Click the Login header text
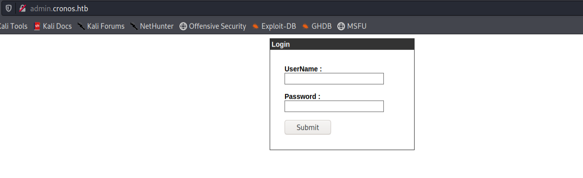 (281, 45)
